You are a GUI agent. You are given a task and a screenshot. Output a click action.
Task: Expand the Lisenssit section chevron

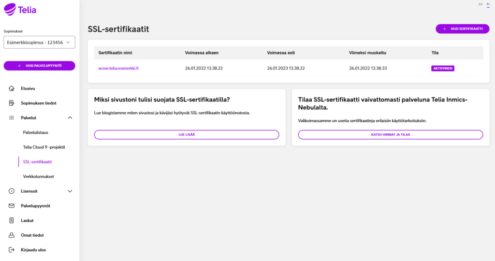70,191
